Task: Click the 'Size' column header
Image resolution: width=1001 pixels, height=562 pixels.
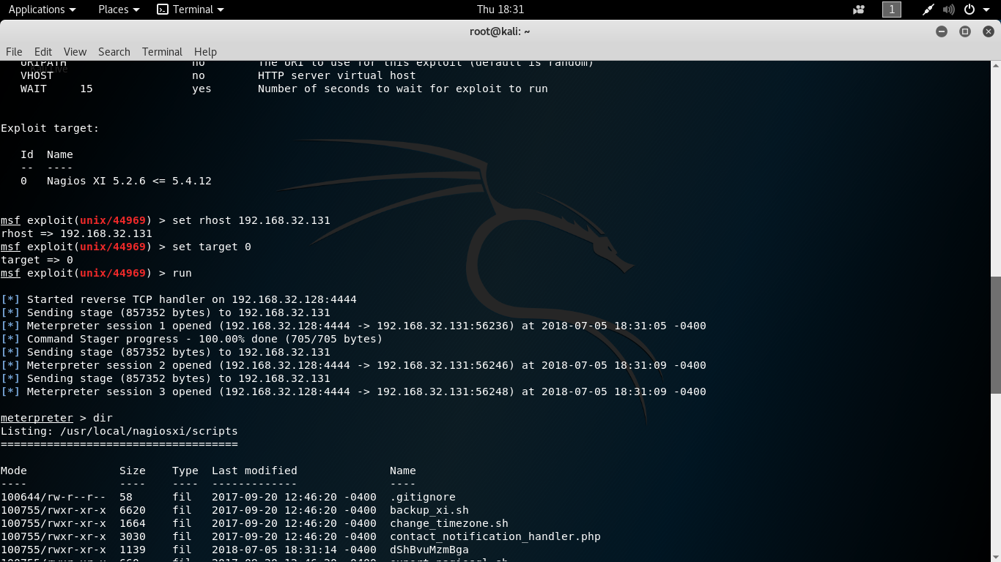Action: (x=133, y=471)
